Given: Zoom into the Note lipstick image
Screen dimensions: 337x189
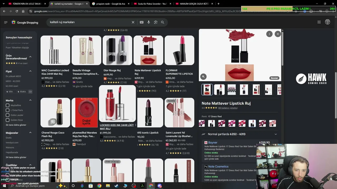Looking at the screenshot, I should tap(203, 77).
